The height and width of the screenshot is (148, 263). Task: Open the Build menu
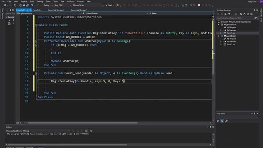tap(32, 2)
